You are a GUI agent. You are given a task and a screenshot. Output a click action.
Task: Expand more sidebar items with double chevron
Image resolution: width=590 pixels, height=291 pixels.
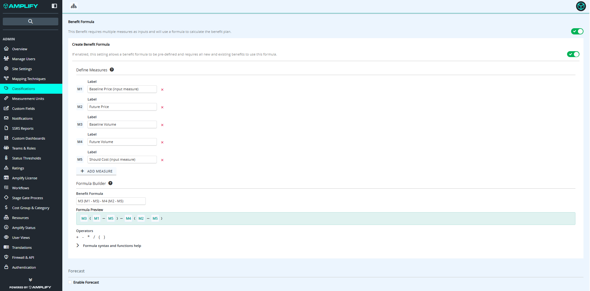click(x=30, y=280)
